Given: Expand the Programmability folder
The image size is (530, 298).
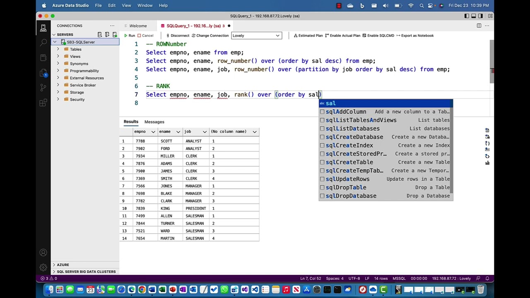Looking at the screenshot, I should [58, 71].
